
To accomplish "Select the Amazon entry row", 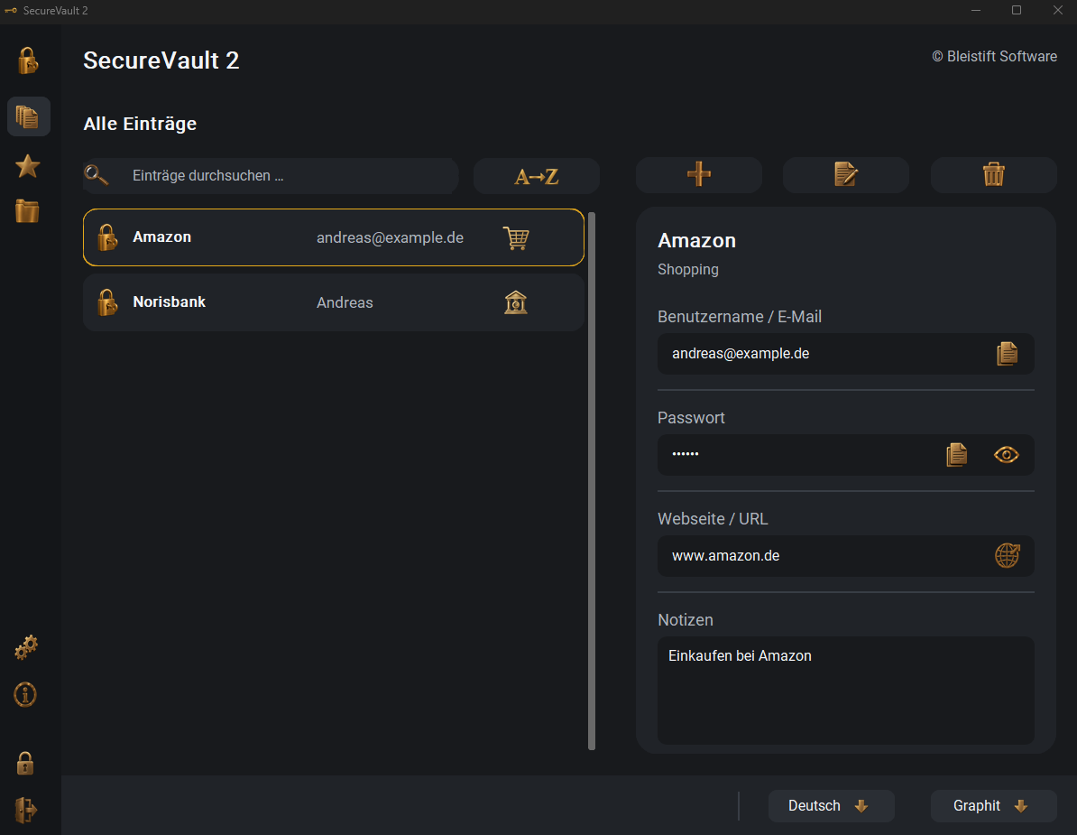I will [334, 237].
